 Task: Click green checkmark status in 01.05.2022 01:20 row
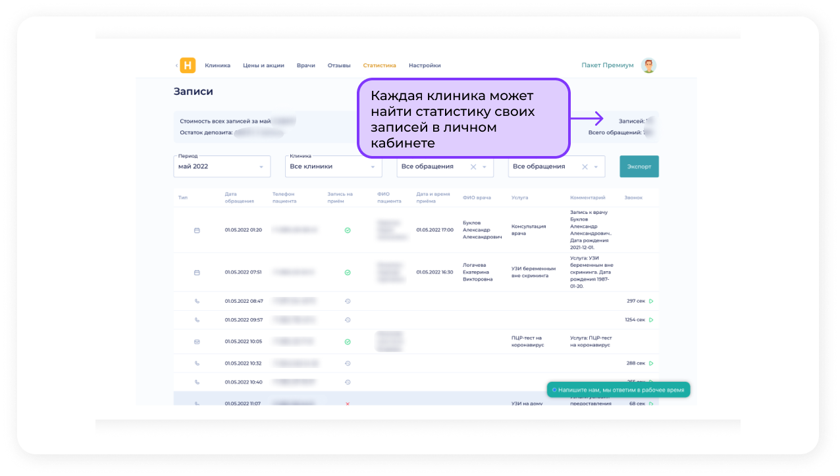[x=348, y=230]
